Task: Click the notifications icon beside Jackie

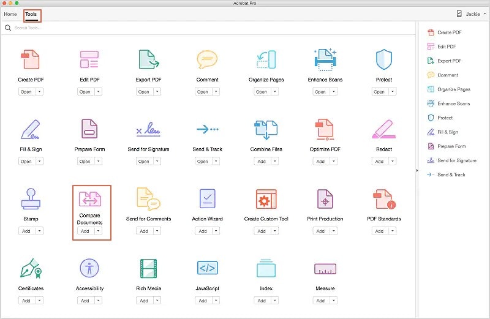Action: click(459, 13)
